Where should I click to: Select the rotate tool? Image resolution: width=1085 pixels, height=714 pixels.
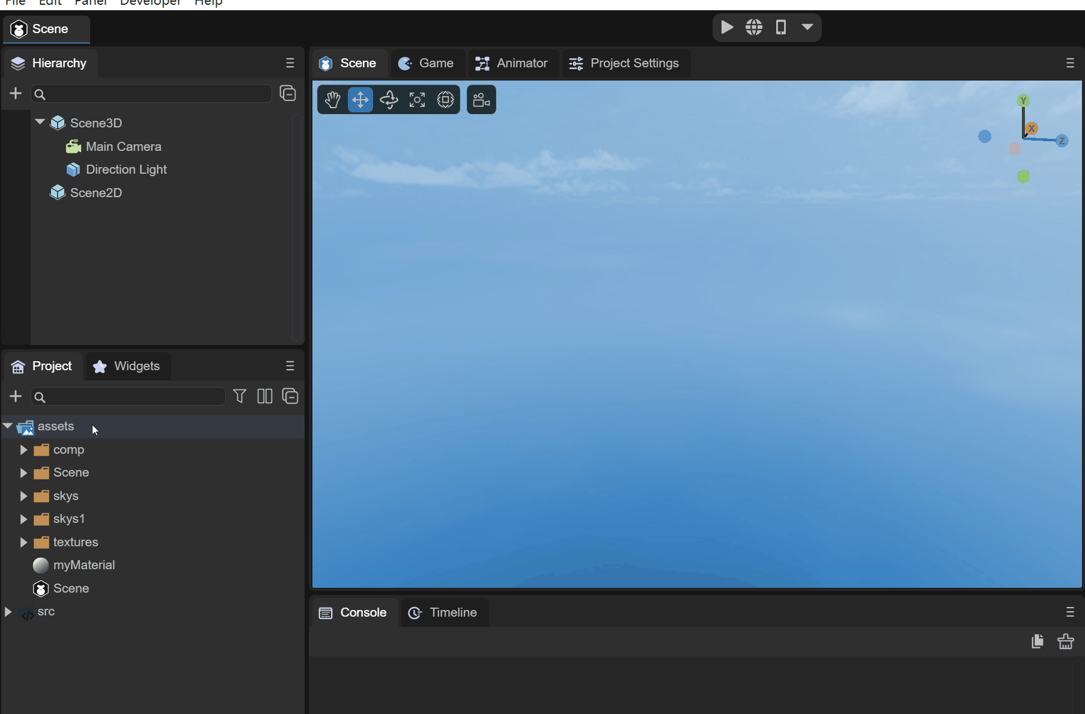389,100
